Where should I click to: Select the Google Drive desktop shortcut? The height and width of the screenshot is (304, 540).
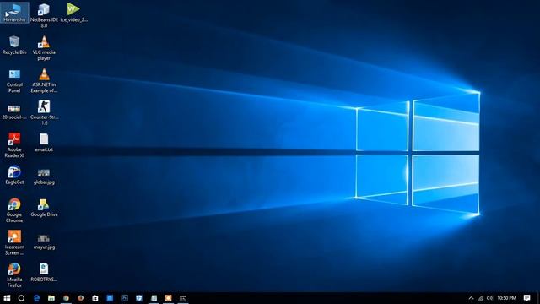coord(44,208)
